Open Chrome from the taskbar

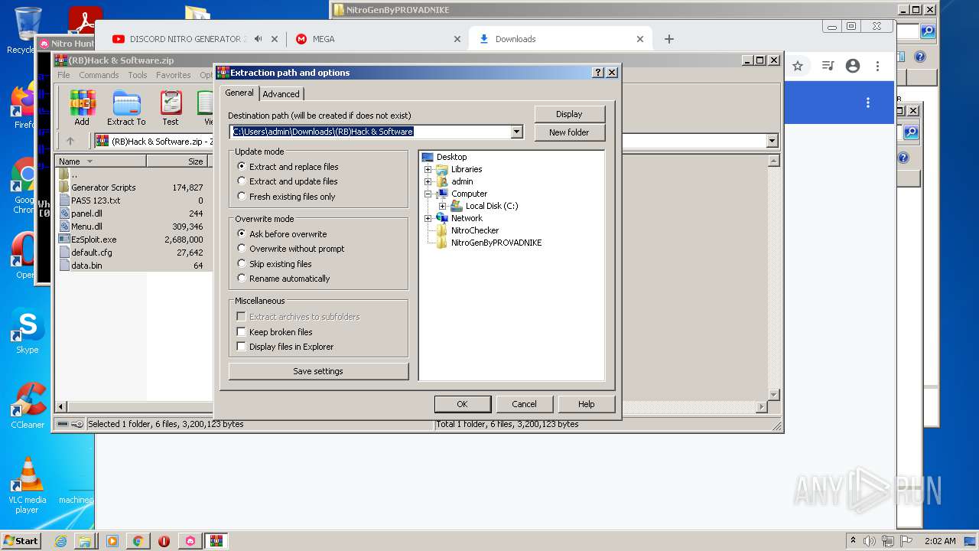[138, 541]
